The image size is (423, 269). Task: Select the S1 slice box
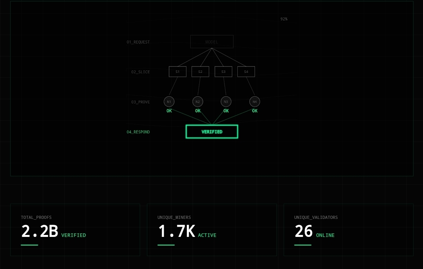(x=177, y=72)
